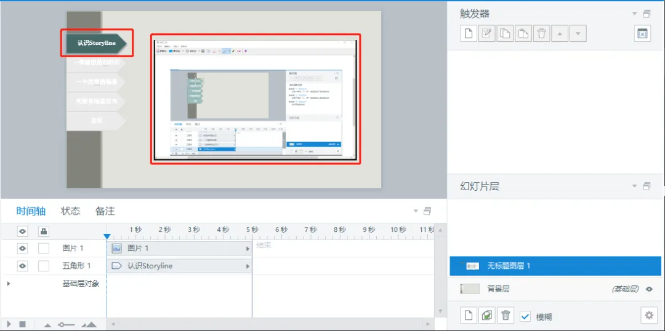Play the timeline preview
665x331 pixels.
[x=9, y=324]
